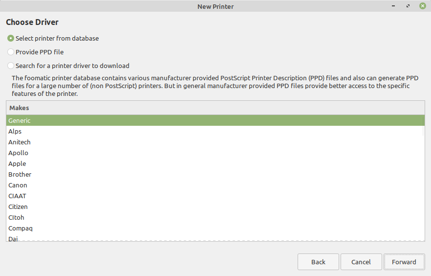Viewport: 431px width, 276px height.
Task: Choose Anitech as printer make
Action: [x=215, y=142]
